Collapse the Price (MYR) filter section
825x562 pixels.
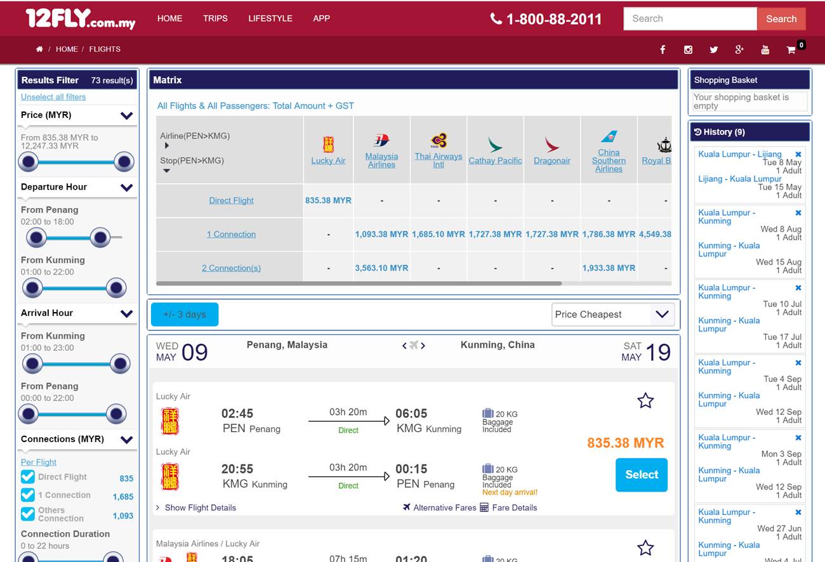[x=127, y=115]
